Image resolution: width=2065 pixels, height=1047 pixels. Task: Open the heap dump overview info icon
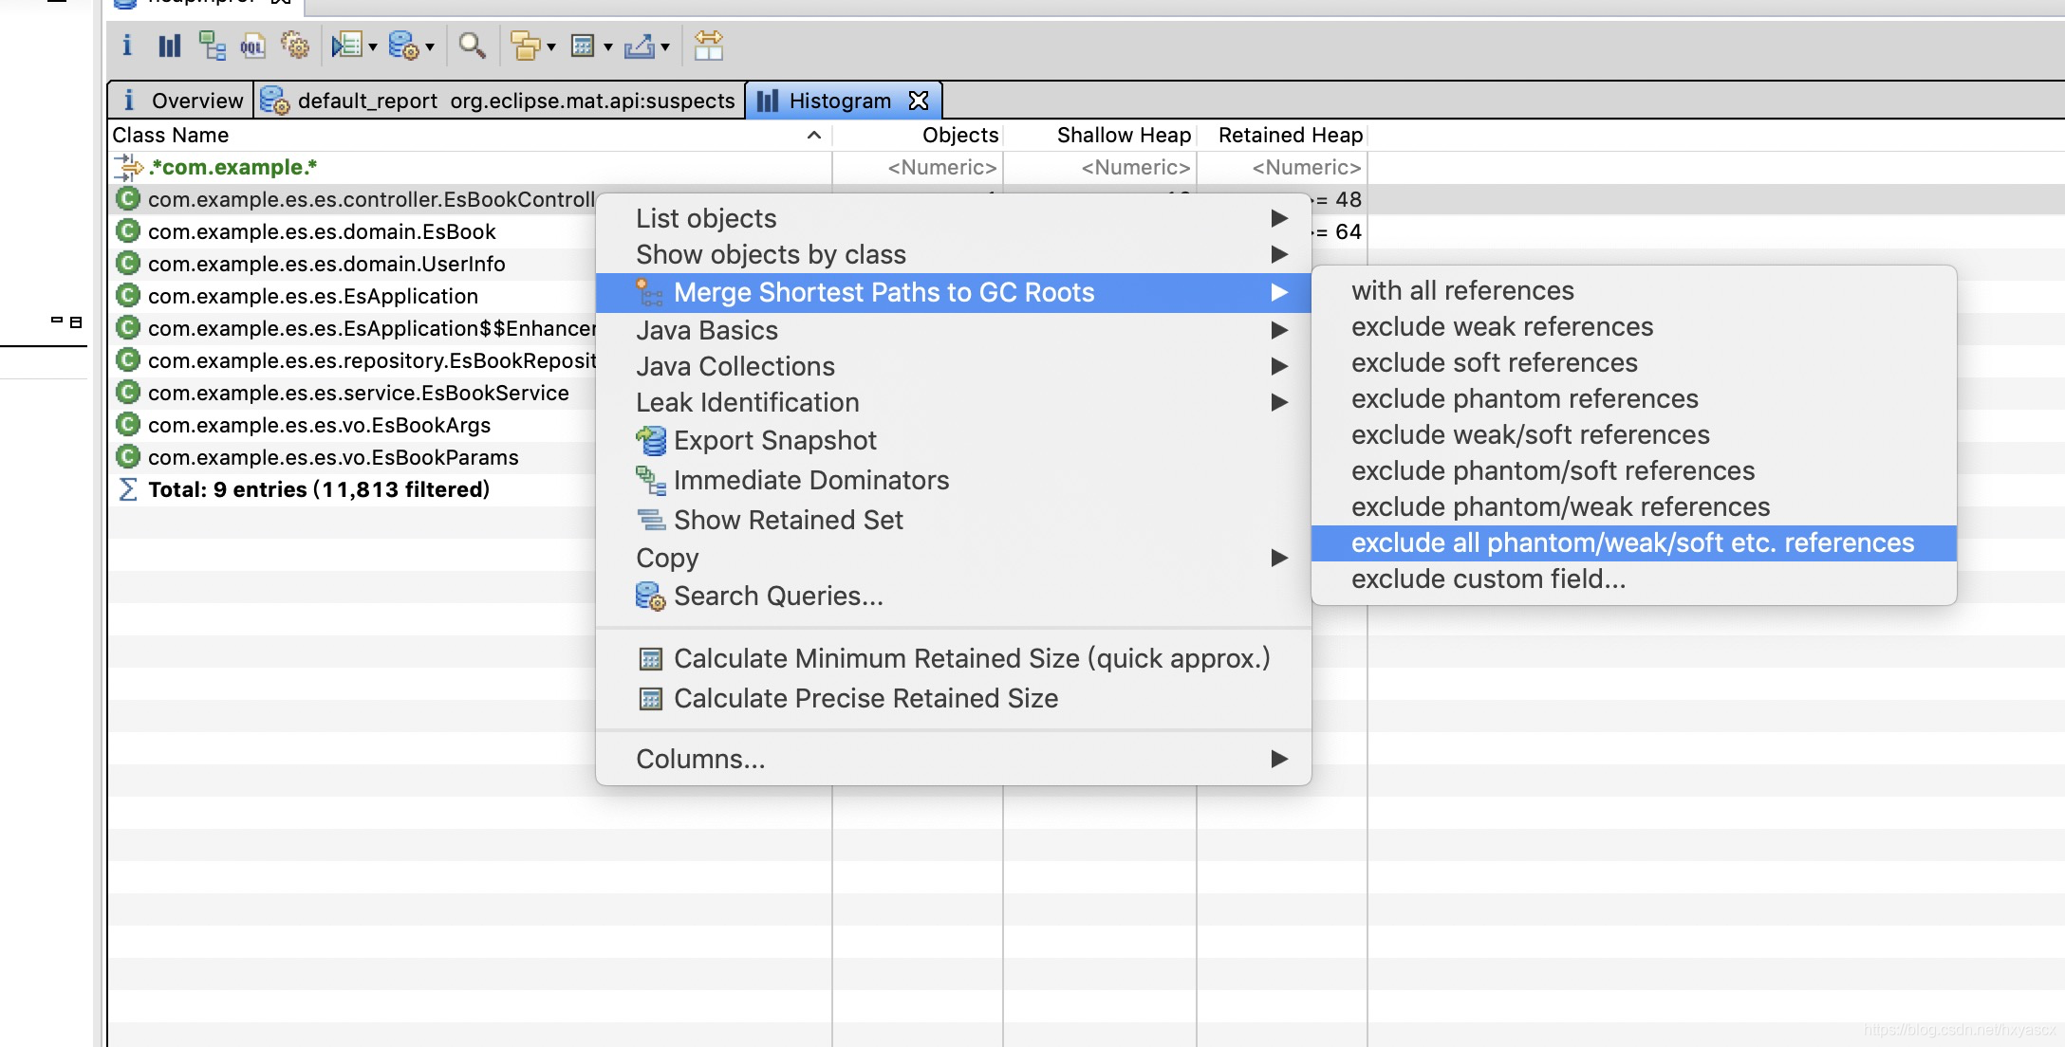point(127,45)
